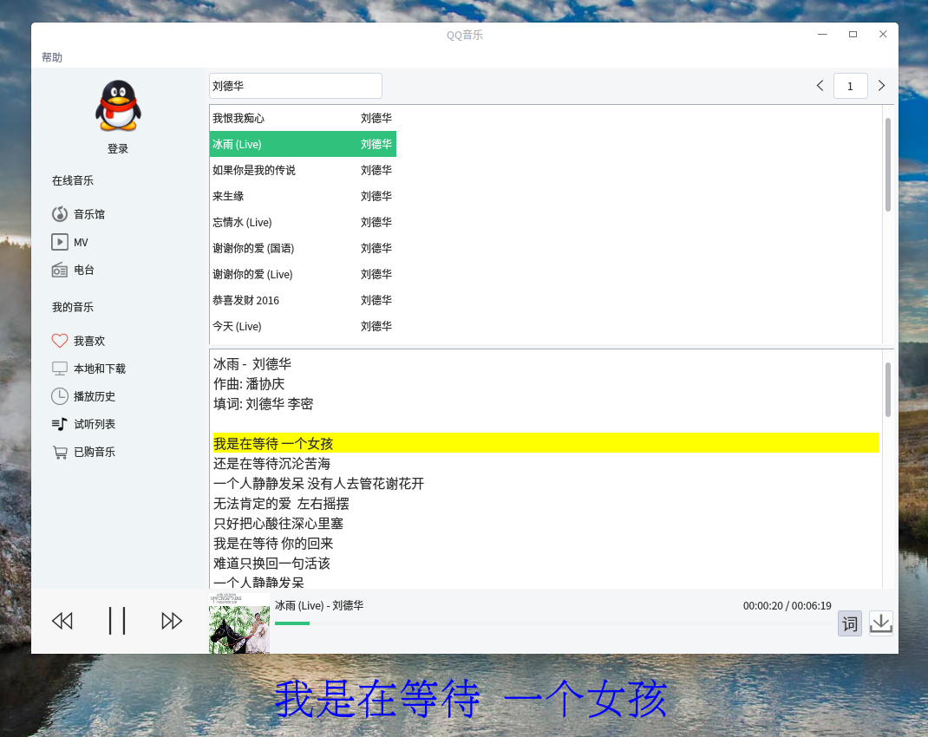The width and height of the screenshot is (928, 737).
Task: Skip to the previous track
Action: pos(62,621)
